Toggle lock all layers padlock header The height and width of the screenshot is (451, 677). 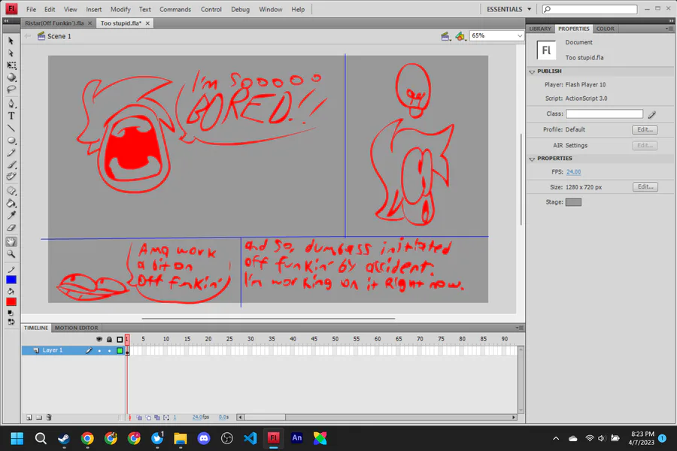(109, 339)
